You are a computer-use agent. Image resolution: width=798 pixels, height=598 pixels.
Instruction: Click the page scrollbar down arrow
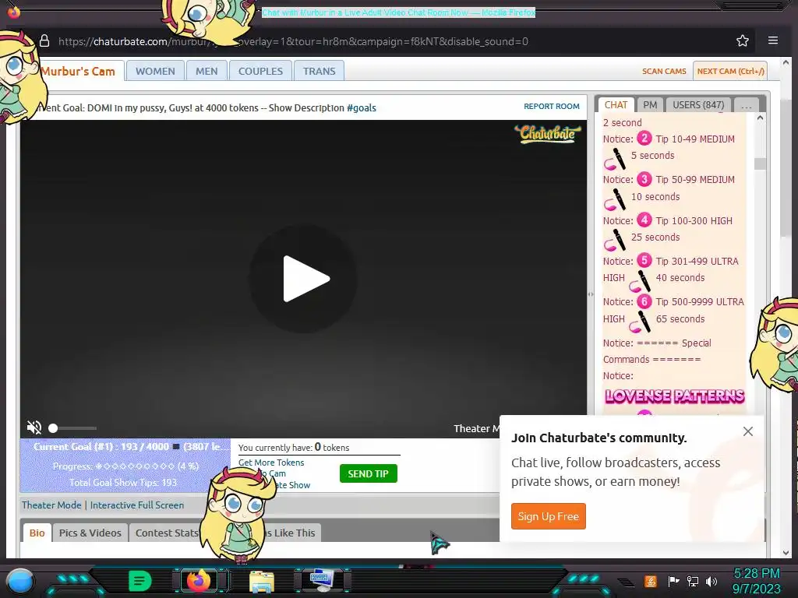pos(786,553)
